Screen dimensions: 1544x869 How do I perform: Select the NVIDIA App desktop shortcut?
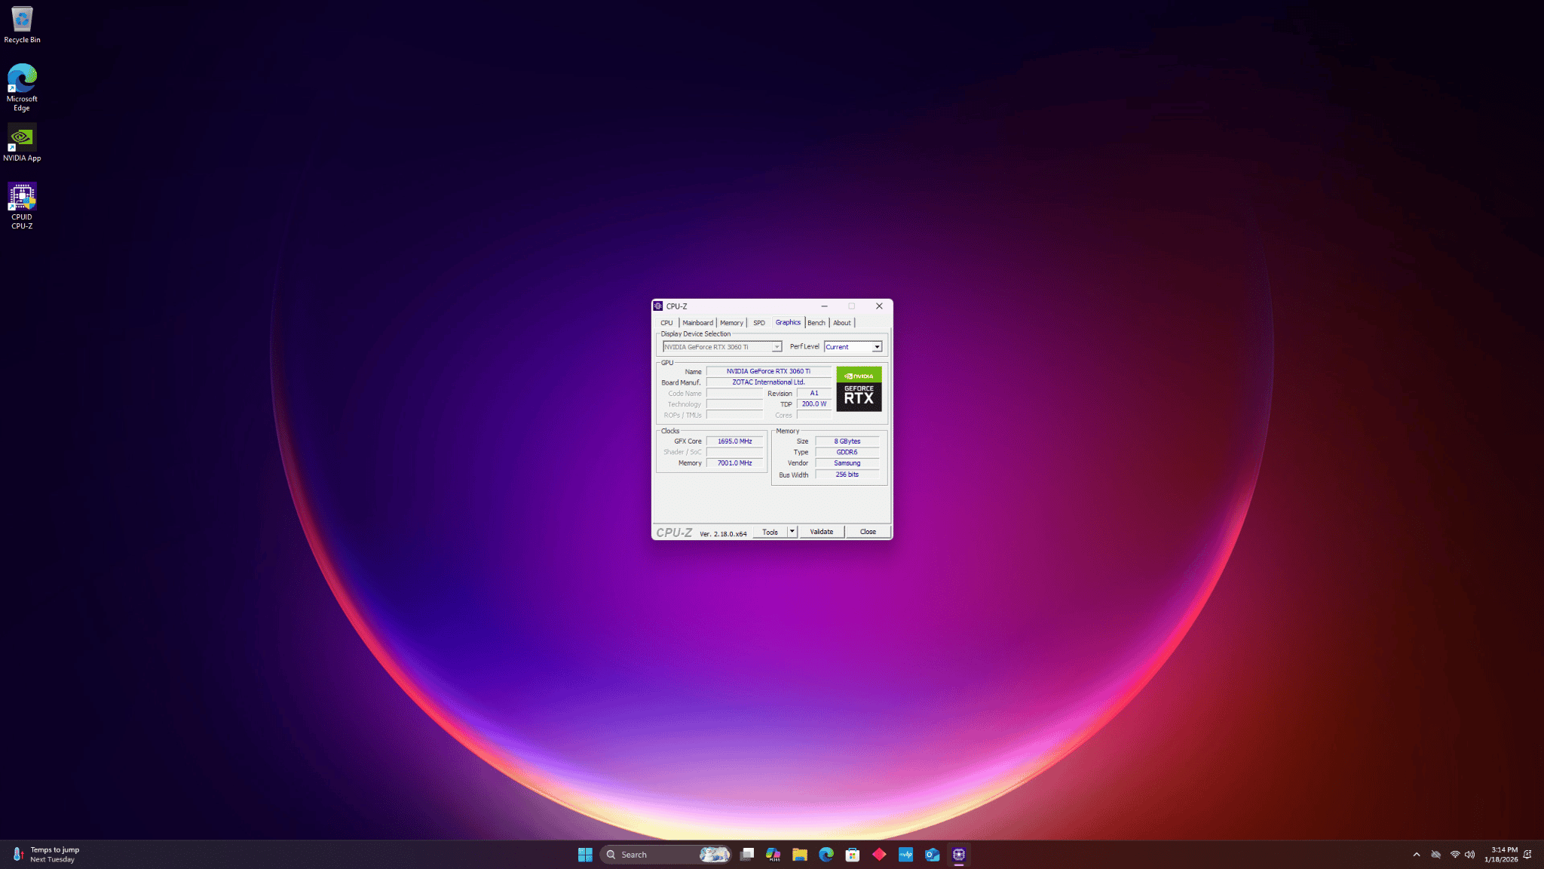(22, 143)
